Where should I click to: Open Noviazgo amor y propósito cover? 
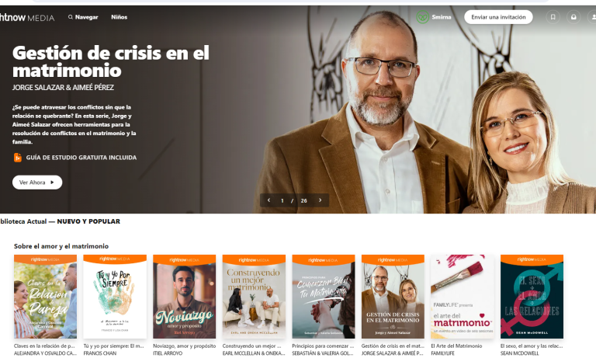(x=185, y=297)
